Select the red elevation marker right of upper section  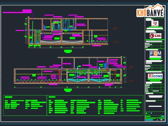(115, 28)
